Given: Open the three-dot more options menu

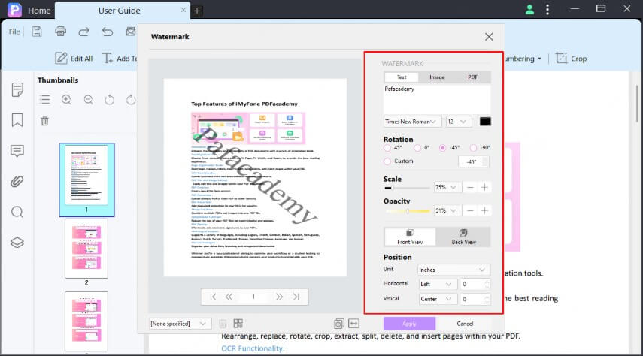Looking at the screenshot, I should point(547,10).
